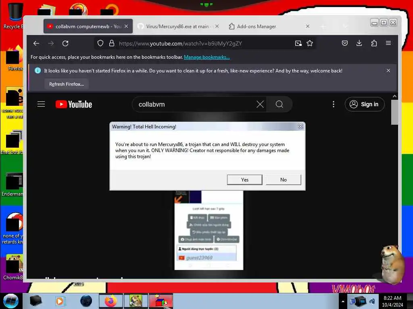The width and height of the screenshot is (413, 309).
Task: Click the hamster Bob taskbar icon
Action: click(x=136, y=301)
